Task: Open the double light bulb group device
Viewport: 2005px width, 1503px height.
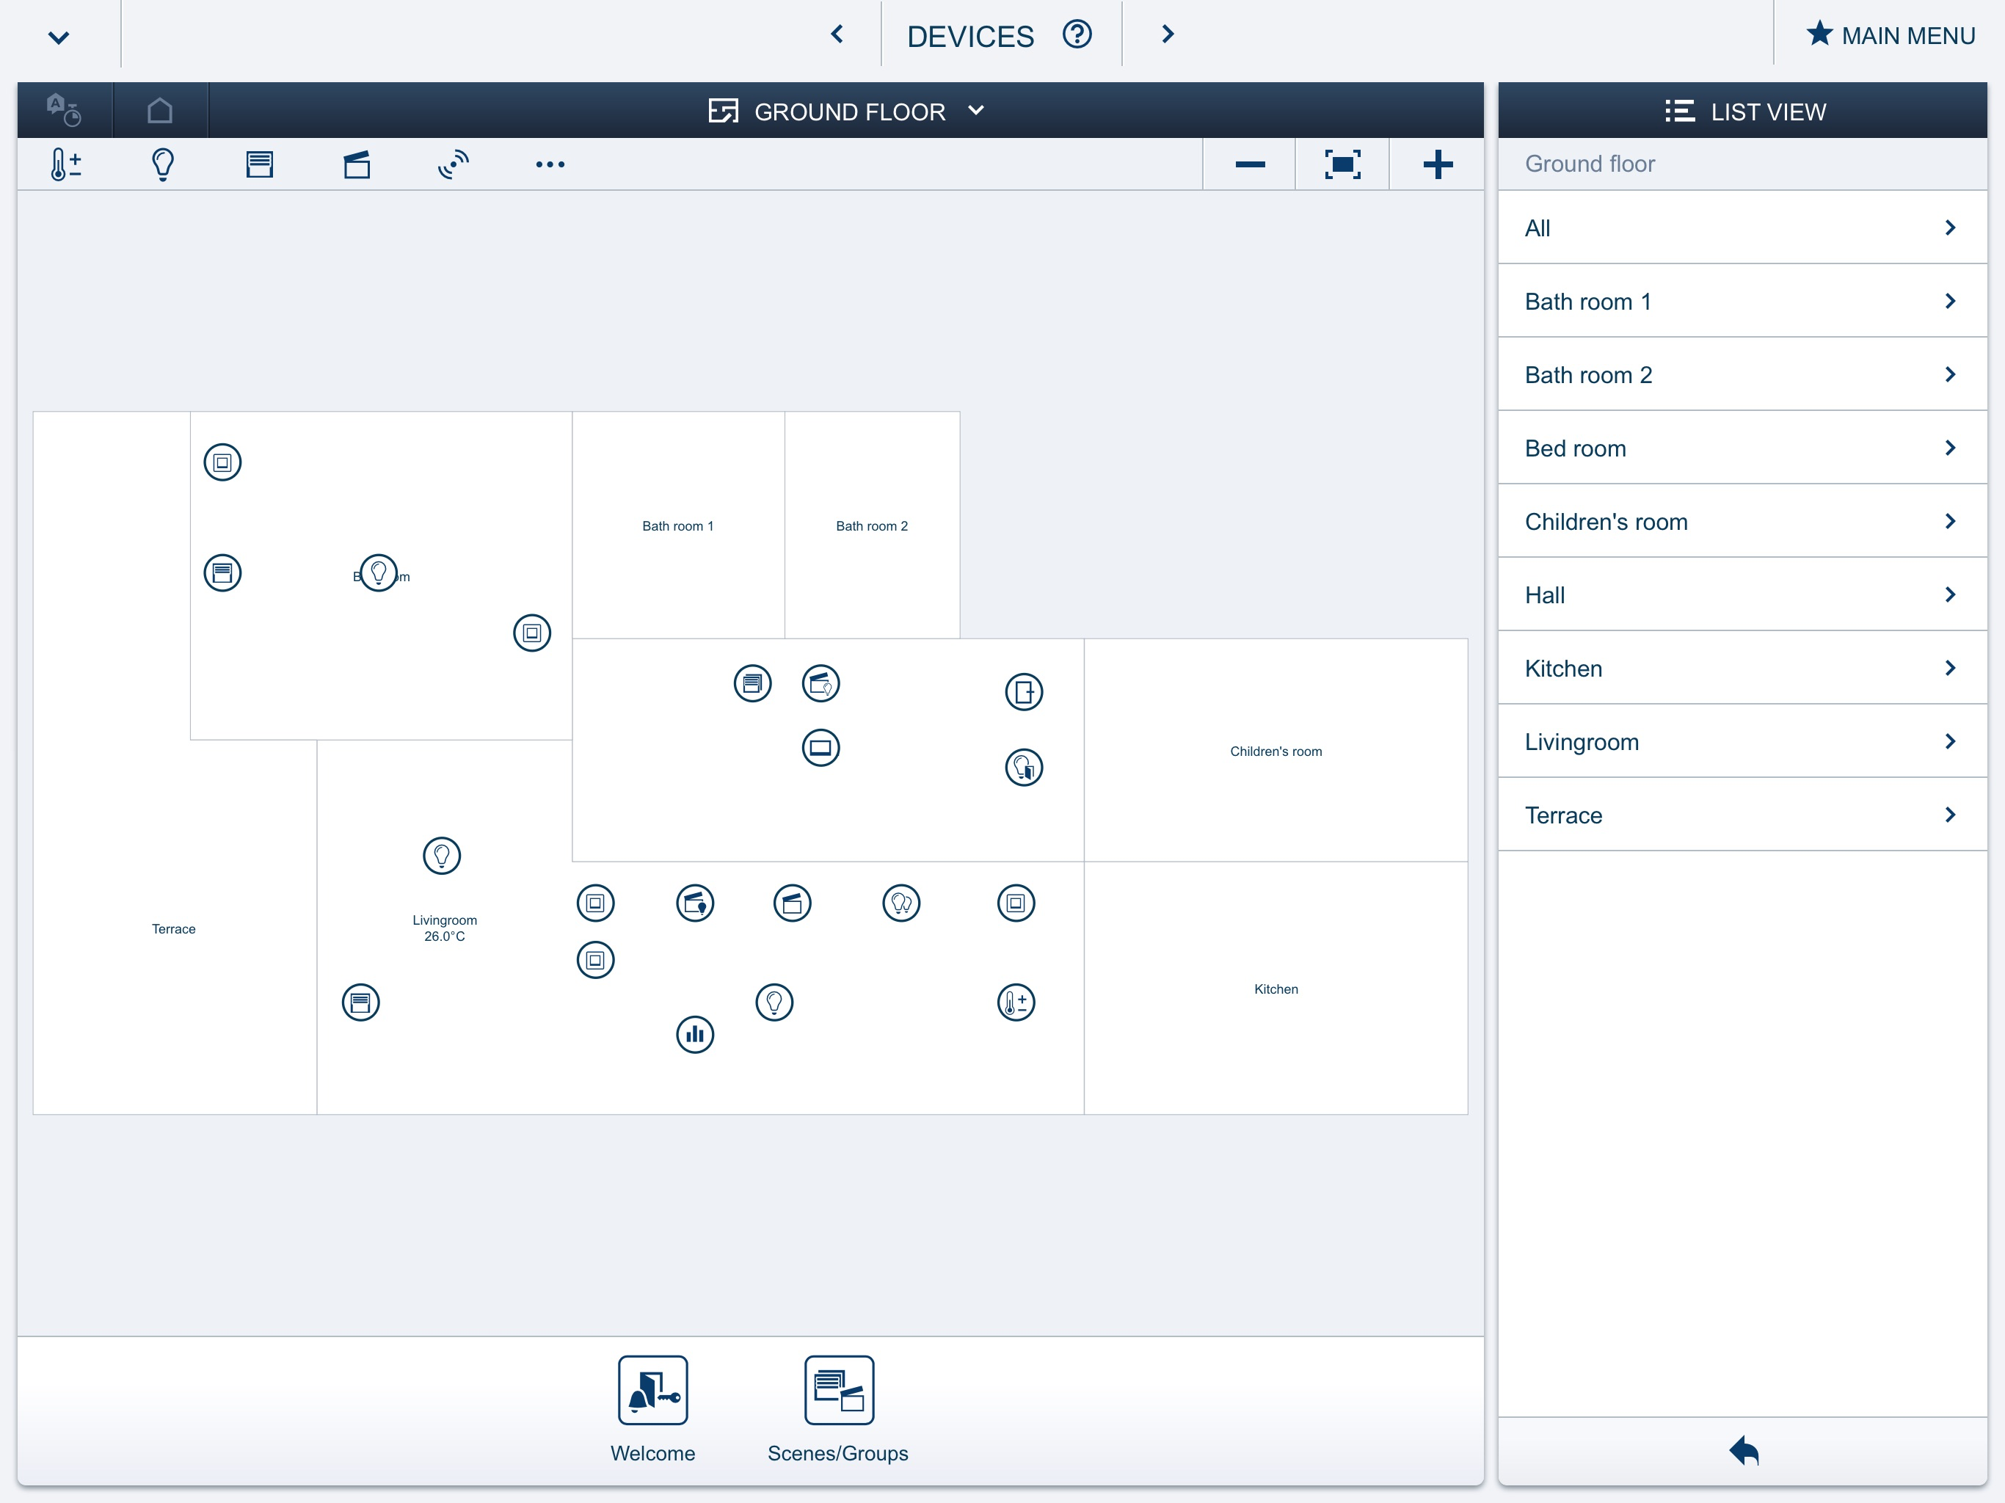Action: click(901, 903)
